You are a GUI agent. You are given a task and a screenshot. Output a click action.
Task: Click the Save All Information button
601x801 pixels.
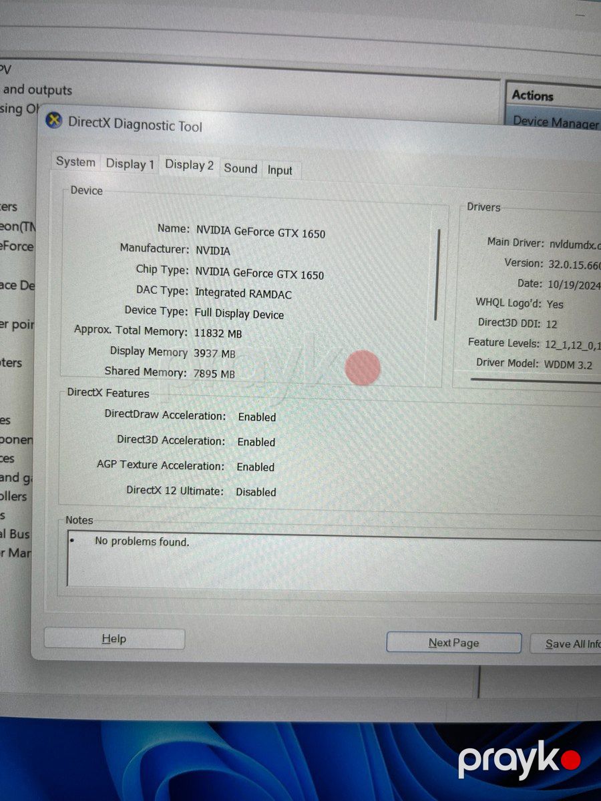tap(565, 643)
